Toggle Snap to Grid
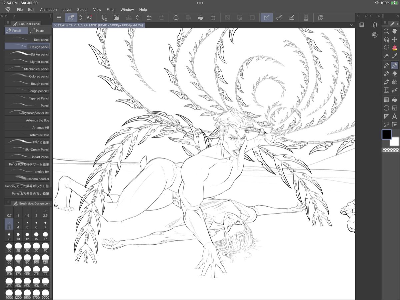The height and width of the screenshot is (300, 400). pos(291,18)
